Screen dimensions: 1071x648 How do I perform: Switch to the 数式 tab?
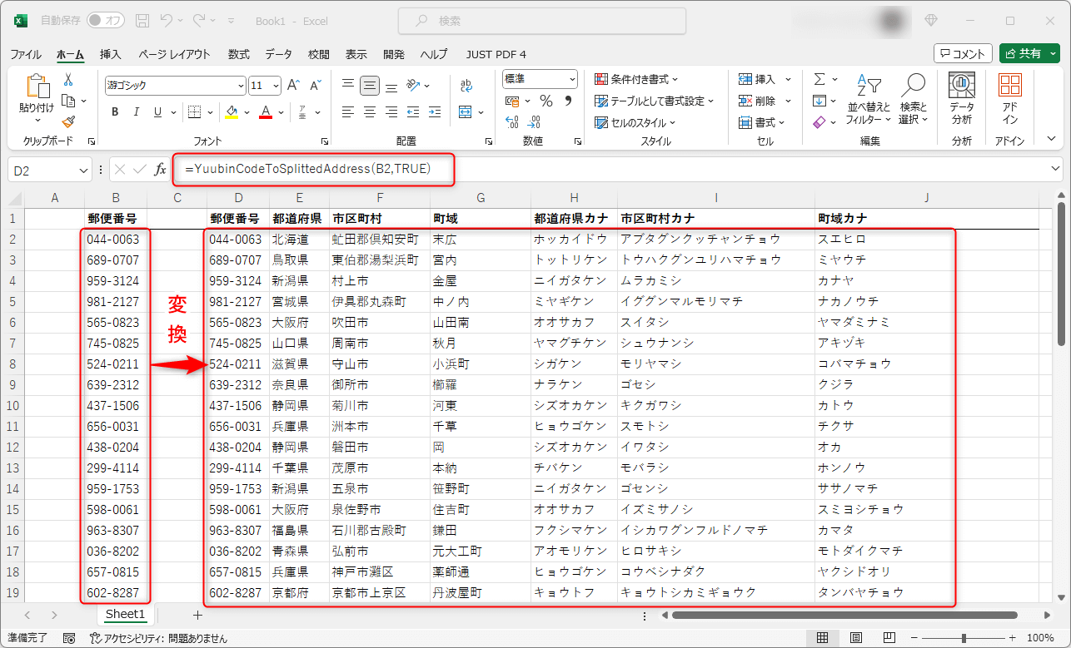coord(239,54)
